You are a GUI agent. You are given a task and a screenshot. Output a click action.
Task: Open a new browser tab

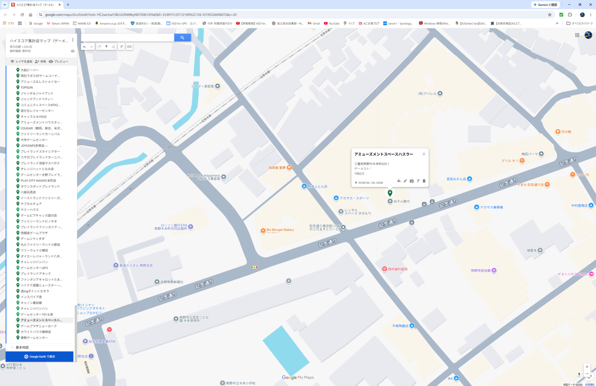(68, 4)
